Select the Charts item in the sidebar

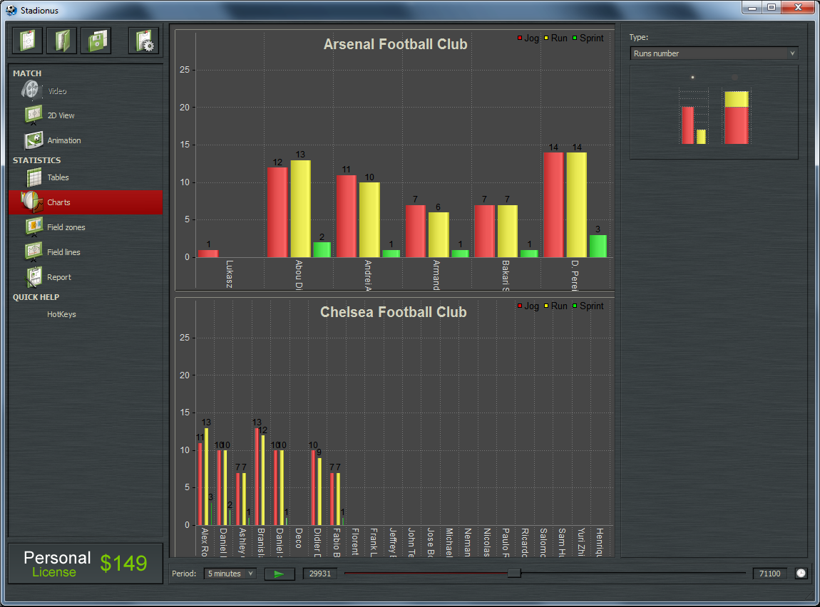86,202
